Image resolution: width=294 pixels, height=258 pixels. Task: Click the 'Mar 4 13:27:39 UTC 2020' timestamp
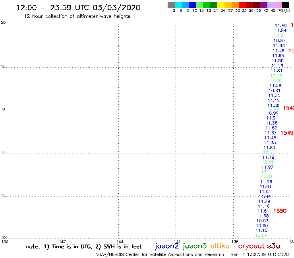point(259,255)
